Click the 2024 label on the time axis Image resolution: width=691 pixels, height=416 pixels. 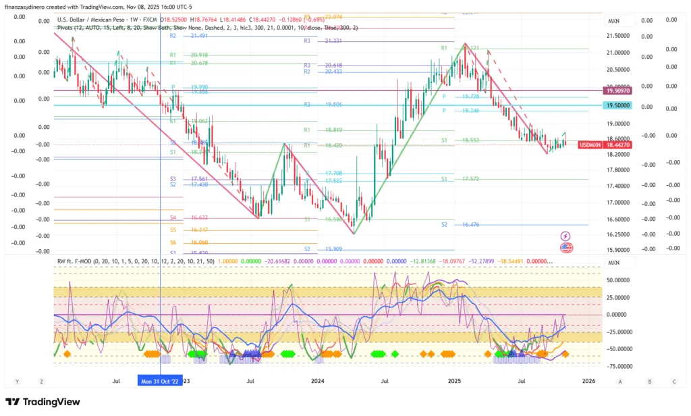click(317, 381)
